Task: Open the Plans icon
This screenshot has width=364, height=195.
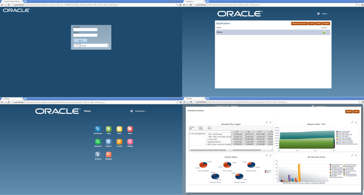Action: point(119,129)
